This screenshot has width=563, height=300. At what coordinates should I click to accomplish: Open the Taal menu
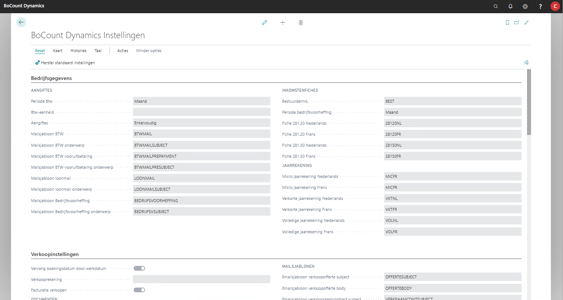[98, 51]
